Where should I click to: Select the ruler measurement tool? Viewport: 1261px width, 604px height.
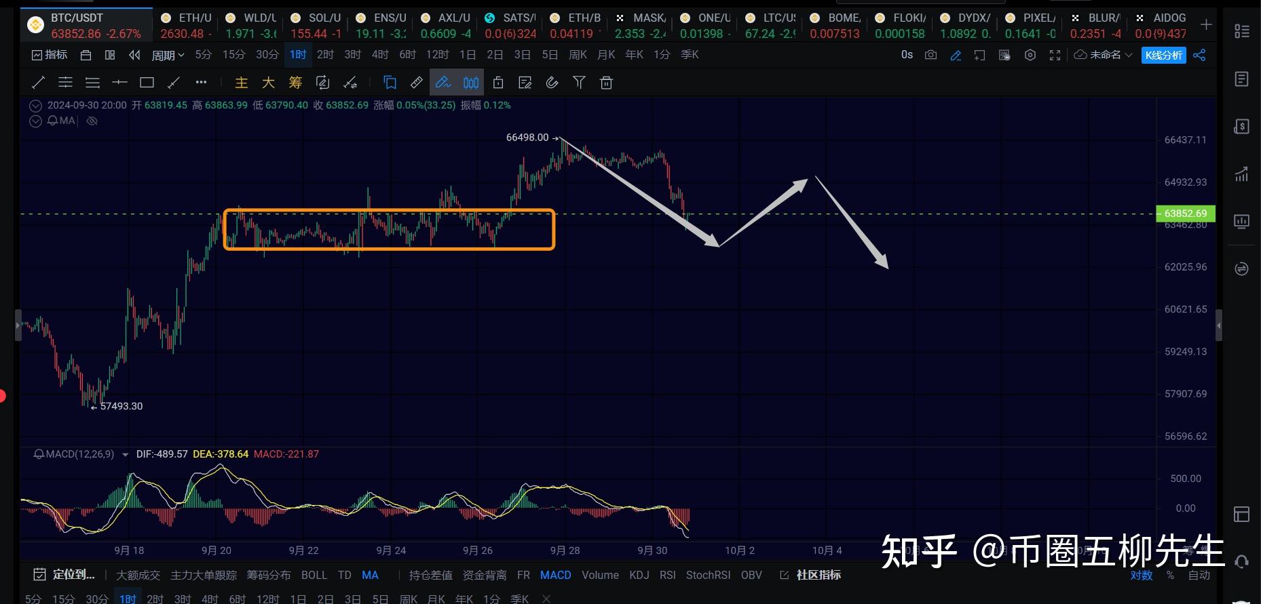click(x=417, y=83)
